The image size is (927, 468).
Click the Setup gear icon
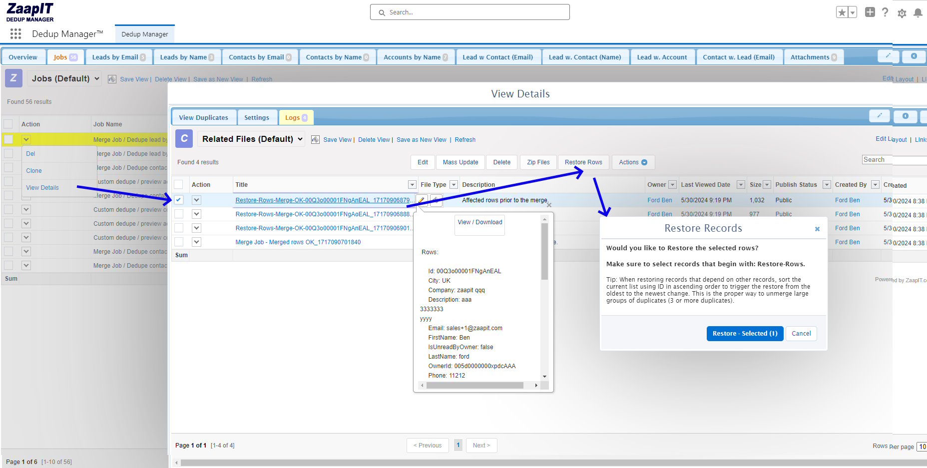tap(902, 13)
